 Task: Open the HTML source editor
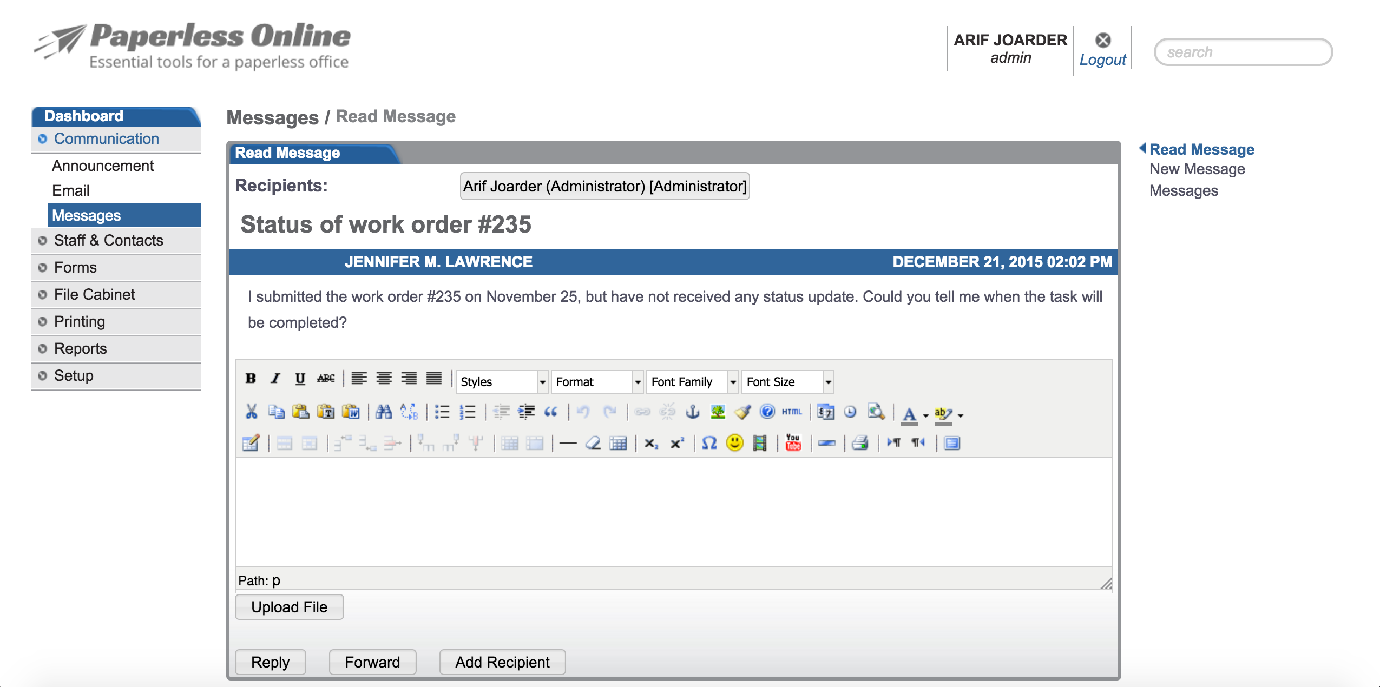coord(792,412)
